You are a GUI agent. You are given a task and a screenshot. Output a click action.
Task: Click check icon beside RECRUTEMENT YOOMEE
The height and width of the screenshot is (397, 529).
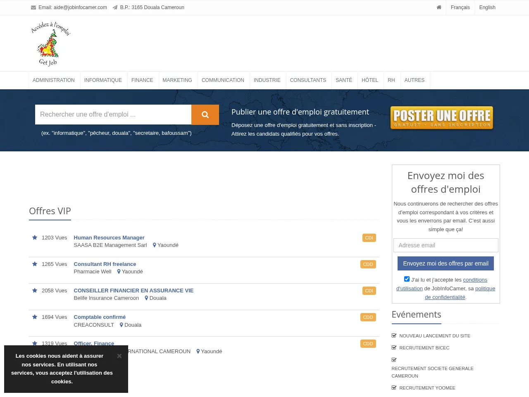[x=394, y=387]
